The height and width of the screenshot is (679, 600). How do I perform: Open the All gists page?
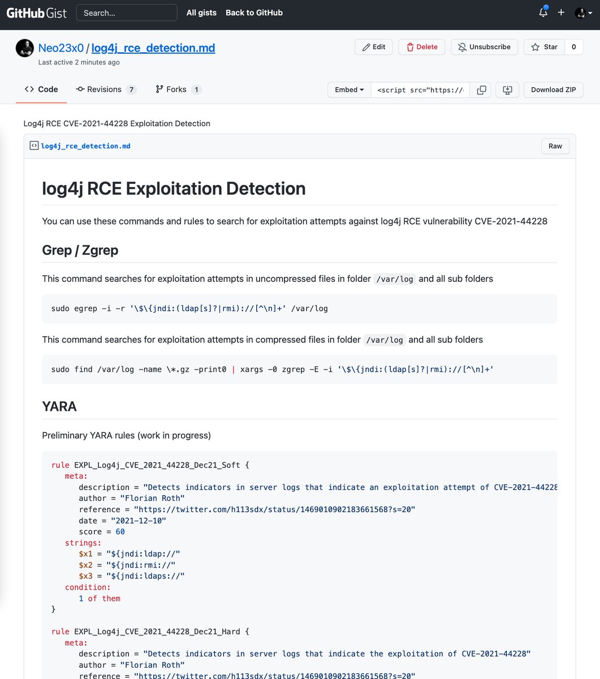201,12
